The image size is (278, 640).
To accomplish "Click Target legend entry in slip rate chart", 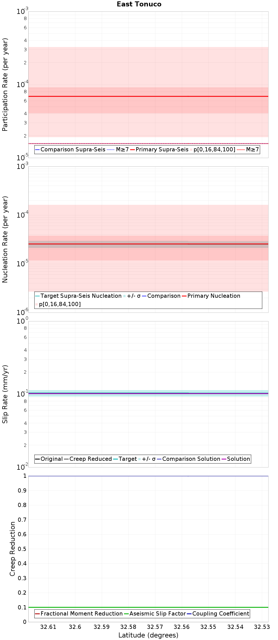I will pyautogui.click(x=125, y=459).
